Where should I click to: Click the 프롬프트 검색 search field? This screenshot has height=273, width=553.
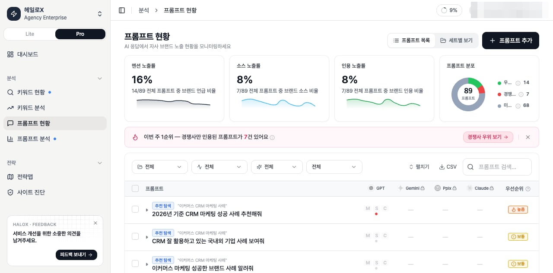point(497,167)
